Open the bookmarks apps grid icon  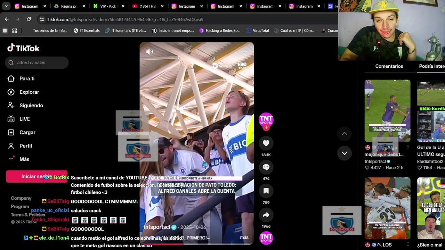click(x=15, y=31)
